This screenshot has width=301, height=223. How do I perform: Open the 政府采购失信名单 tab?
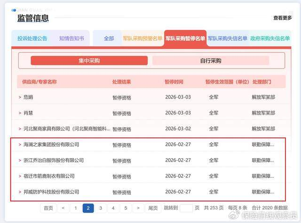pyautogui.click(x=269, y=38)
